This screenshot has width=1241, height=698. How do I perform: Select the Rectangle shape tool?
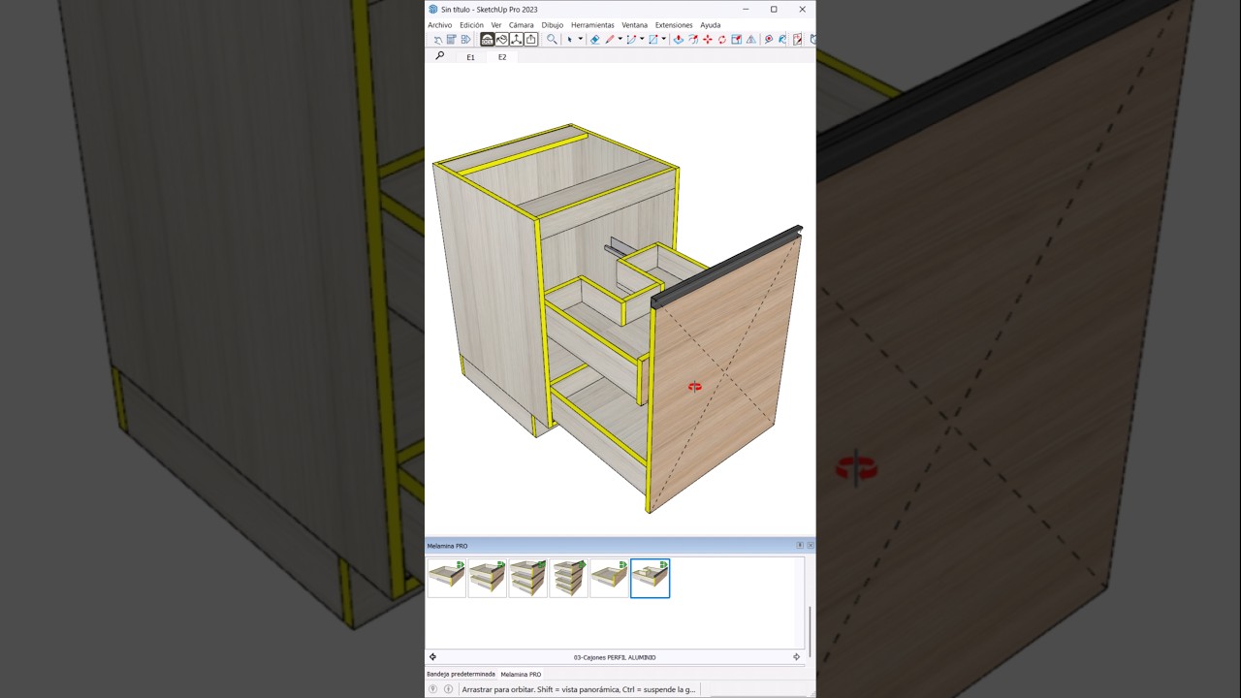[653, 40]
